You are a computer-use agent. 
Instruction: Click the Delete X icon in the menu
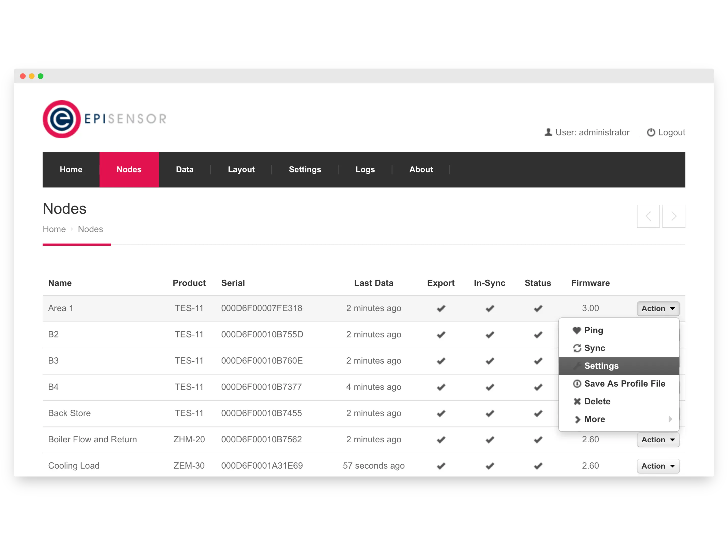(578, 401)
